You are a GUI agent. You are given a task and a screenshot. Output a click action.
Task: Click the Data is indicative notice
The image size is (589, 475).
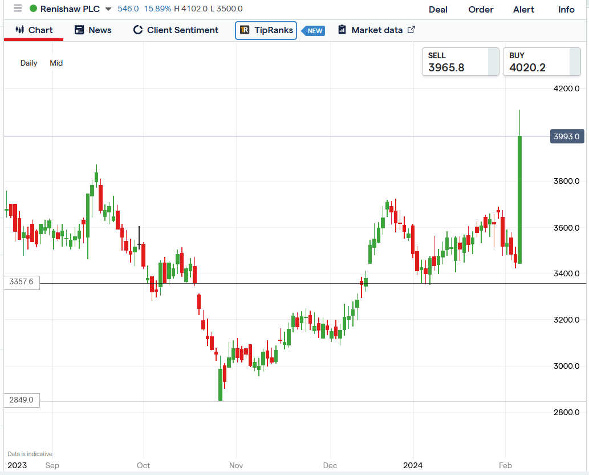pos(30,454)
